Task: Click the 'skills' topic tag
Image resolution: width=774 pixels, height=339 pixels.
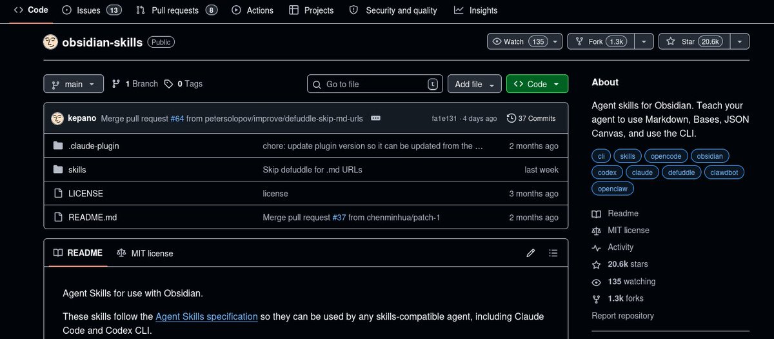Action: click(628, 156)
